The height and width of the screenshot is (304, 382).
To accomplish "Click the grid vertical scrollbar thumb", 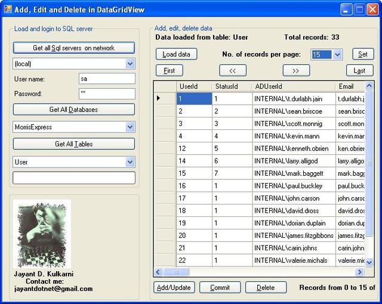I will pyautogui.click(x=369, y=163).
